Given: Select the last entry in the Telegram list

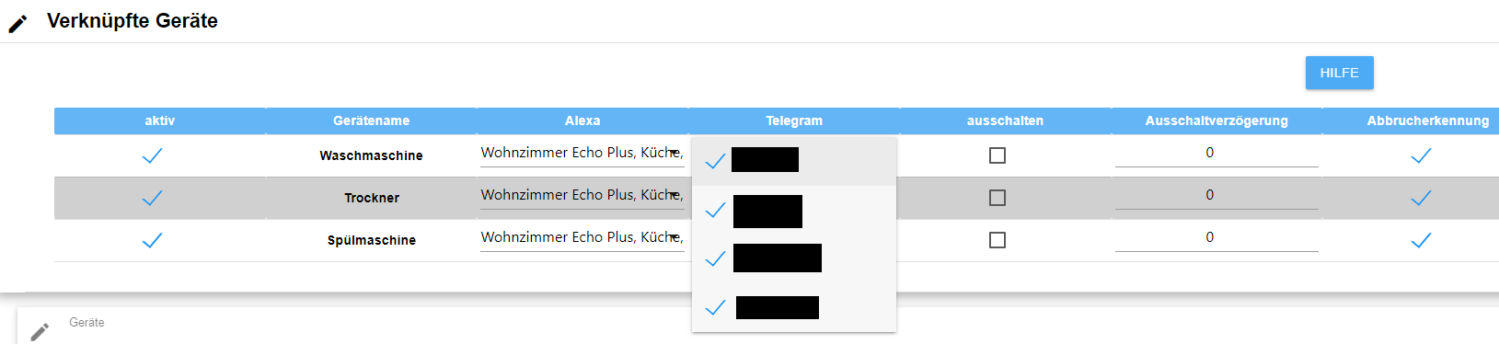Looking at the screenshot, I should [793, 307].
